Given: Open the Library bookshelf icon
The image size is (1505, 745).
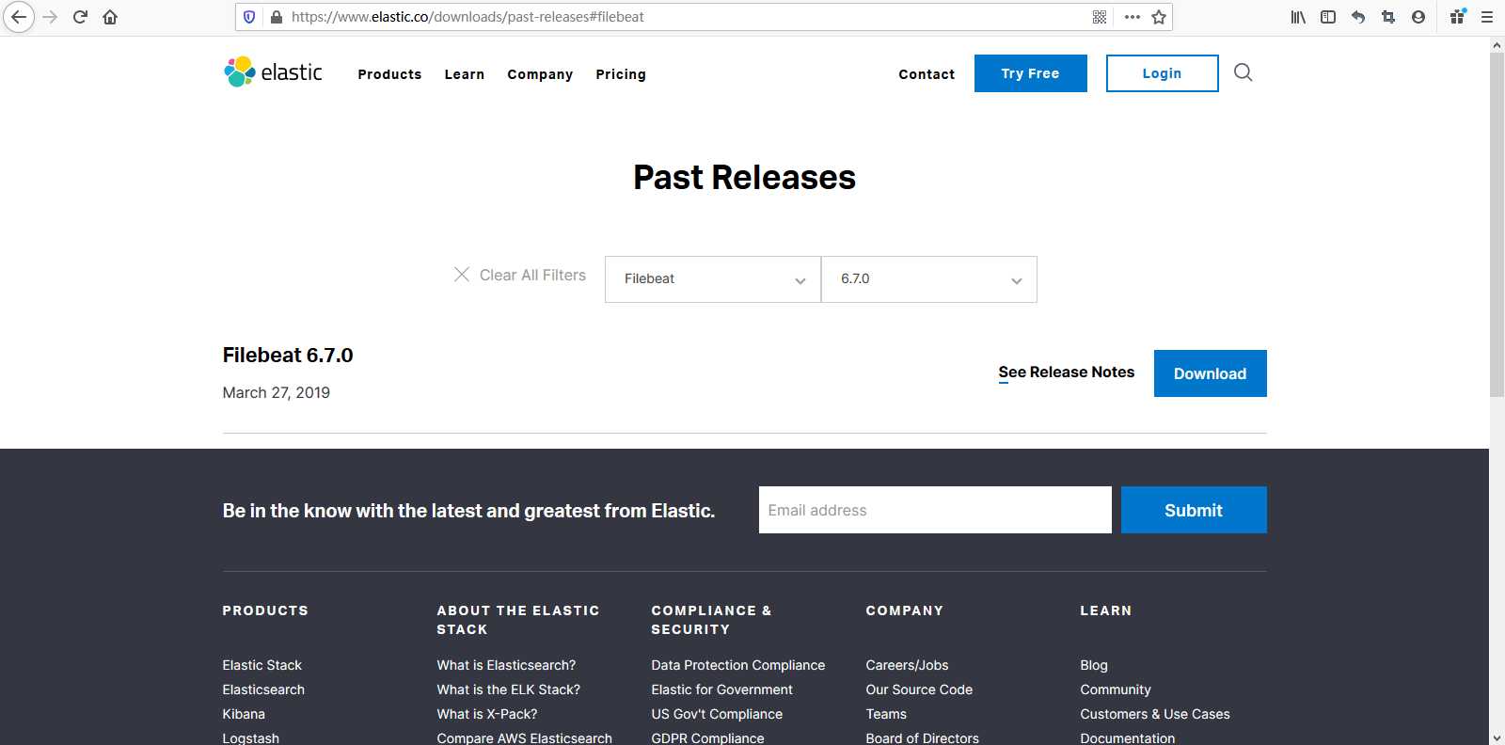Looking at the screenshot, I should point(1298,17).
